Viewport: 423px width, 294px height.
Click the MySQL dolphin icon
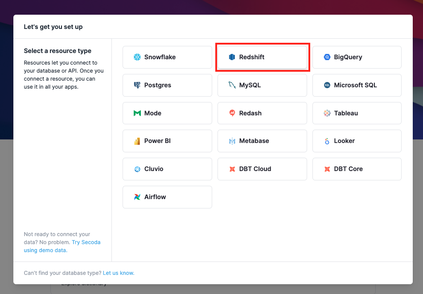(232, 85)
